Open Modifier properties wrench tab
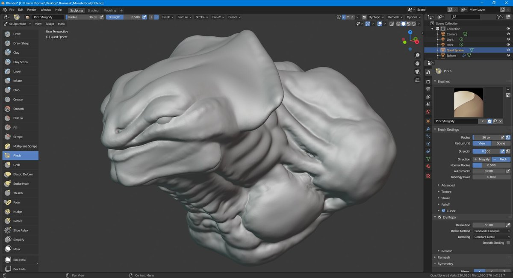The width and height of the screenshot is (513, 278). click(428, 129)
